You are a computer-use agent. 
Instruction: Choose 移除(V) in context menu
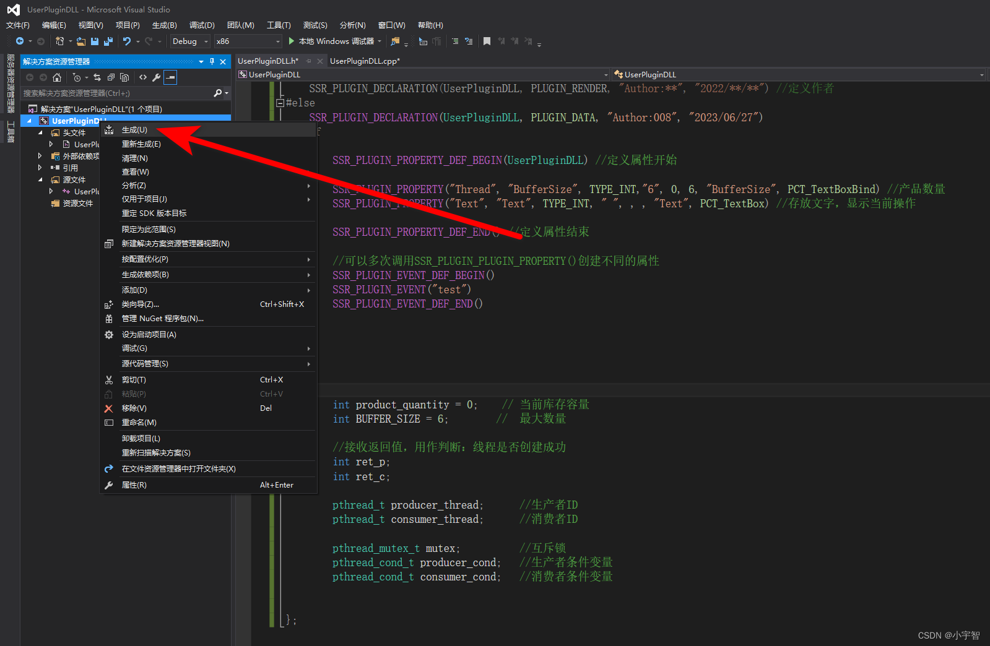click(208, 408)
